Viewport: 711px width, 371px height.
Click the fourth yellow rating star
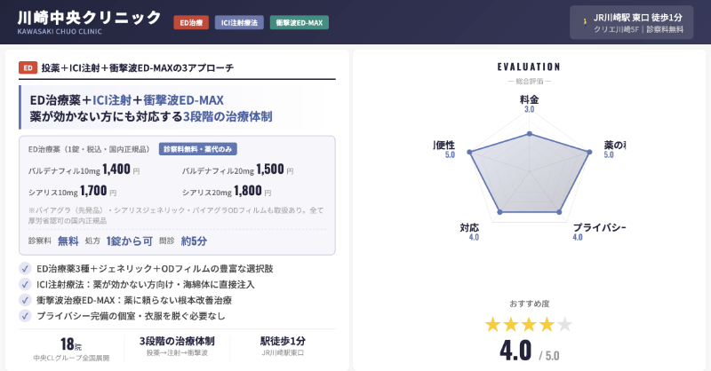547,324
